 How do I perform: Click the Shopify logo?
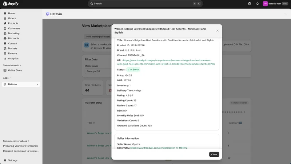11,4
